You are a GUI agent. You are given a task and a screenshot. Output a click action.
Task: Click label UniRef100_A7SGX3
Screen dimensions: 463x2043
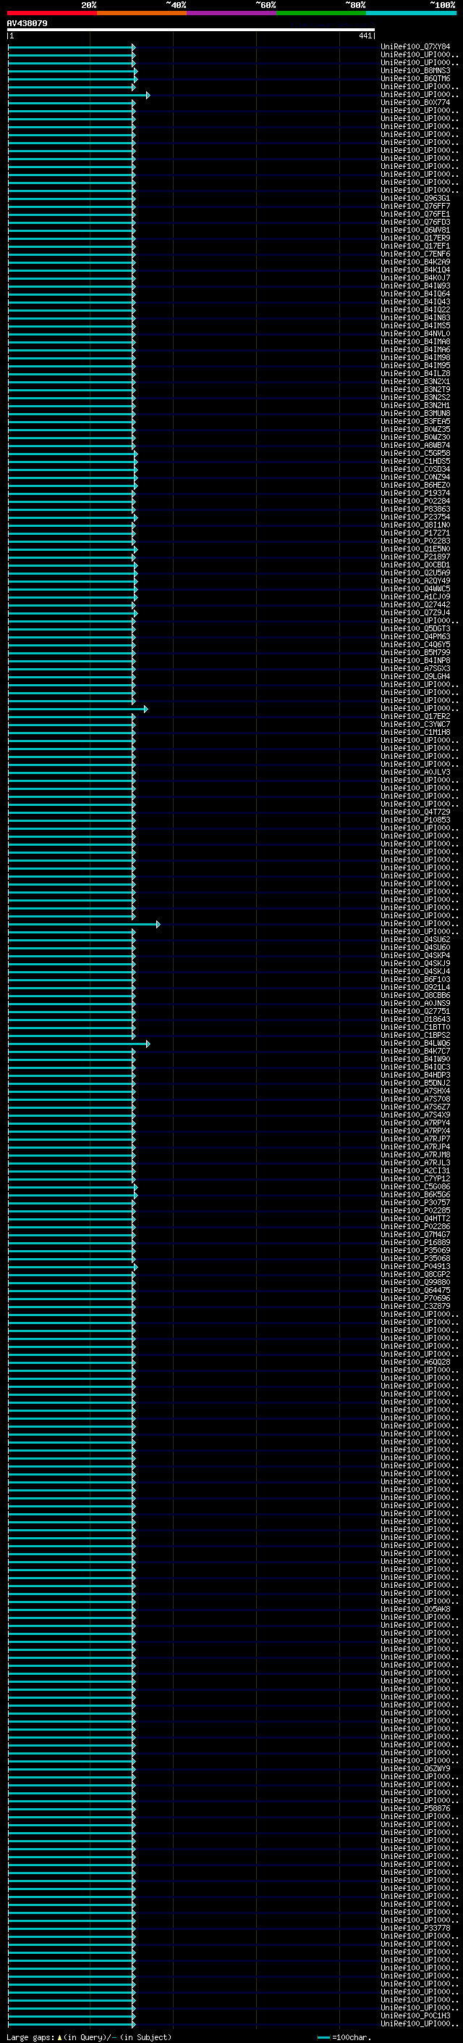pyautogui.click(x=415, y=669)
